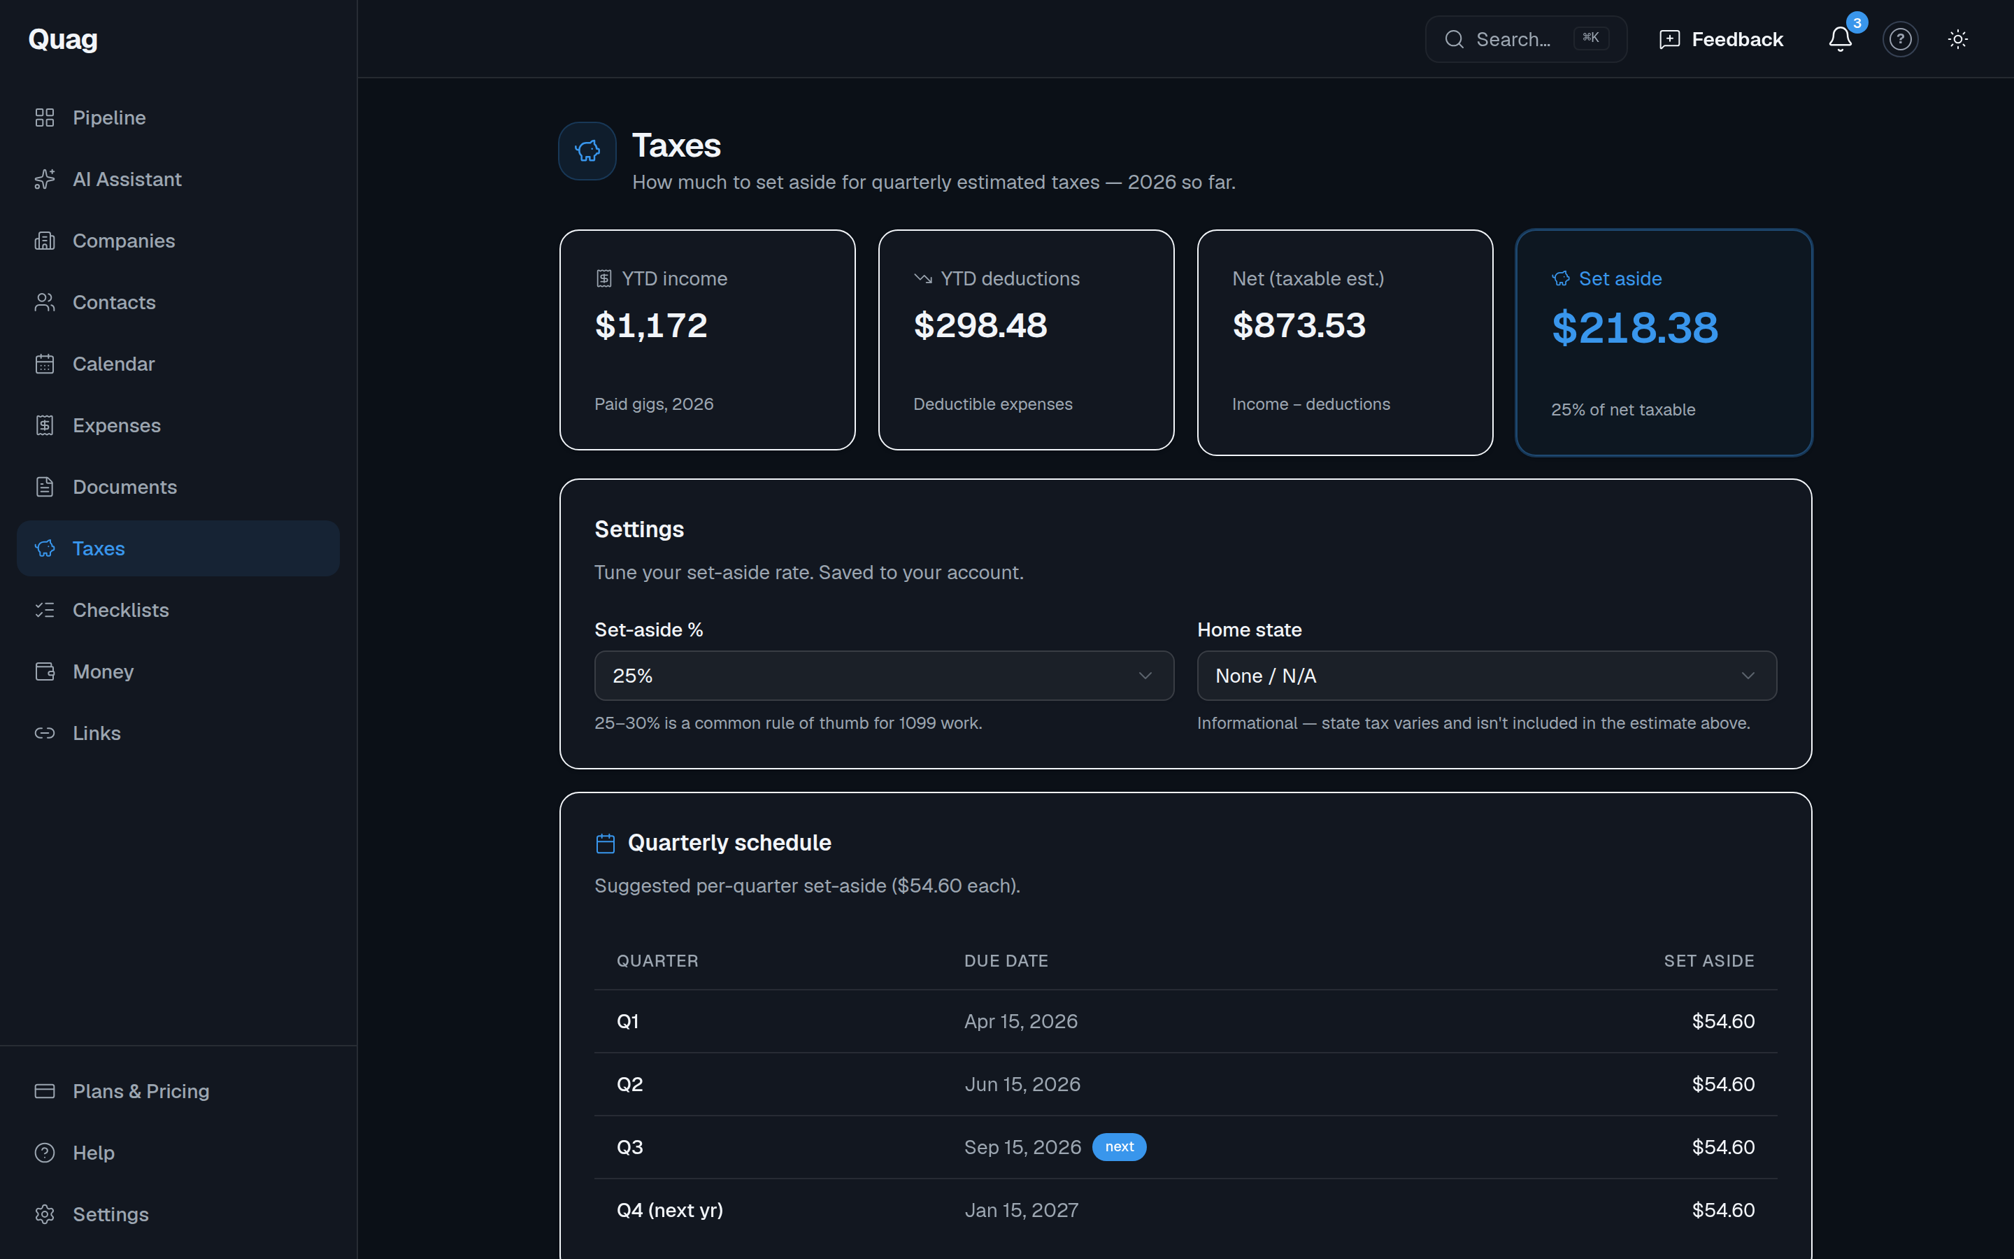
Task: Click the Quarterly schedule calendar icon
Action: pyautogui.click(x=606, y=843)
